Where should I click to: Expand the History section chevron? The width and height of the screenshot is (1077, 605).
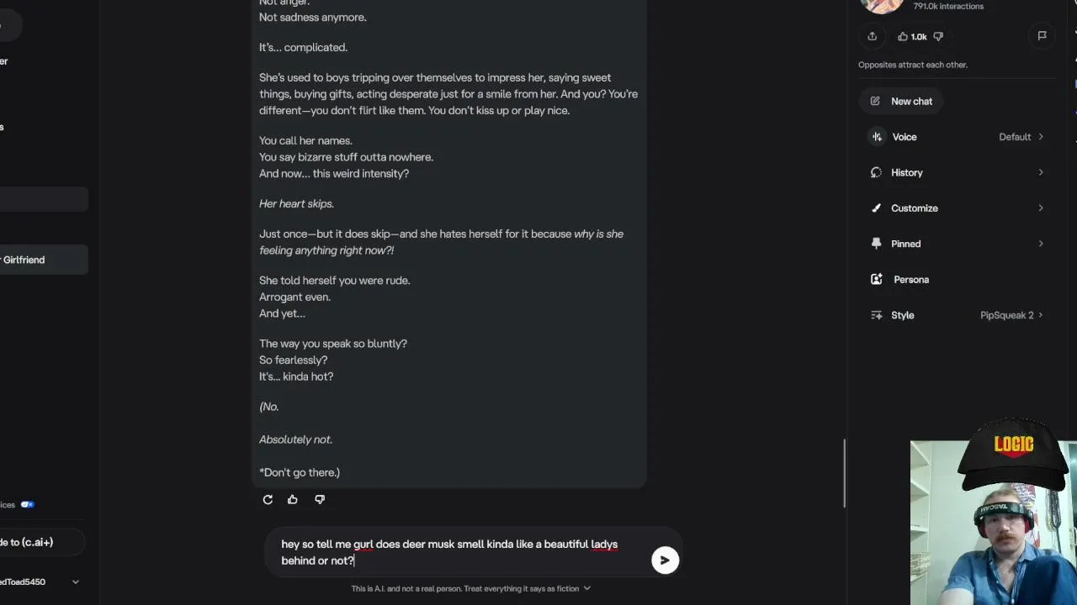[x=1041, y=172]
